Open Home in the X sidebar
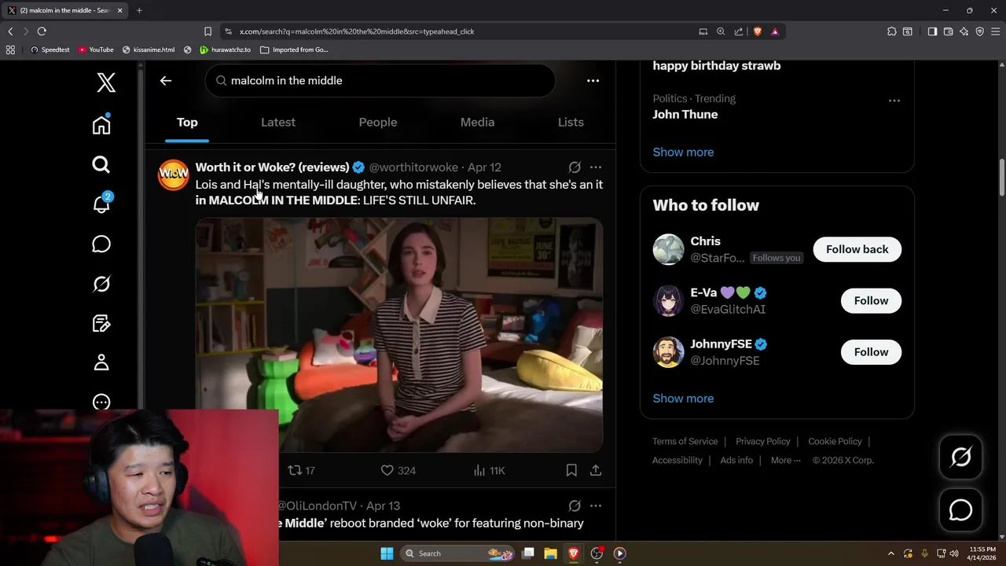 tap(101, 124)
